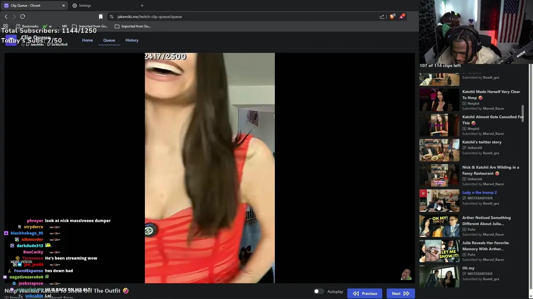Click the itsKatchii channel under Nick & Katchii clip

pos(475,179)
